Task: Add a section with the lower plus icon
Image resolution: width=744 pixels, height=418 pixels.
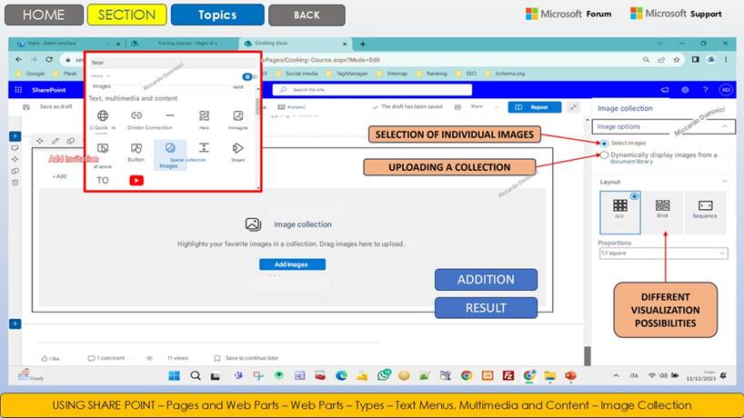Action: pos(15,323)
